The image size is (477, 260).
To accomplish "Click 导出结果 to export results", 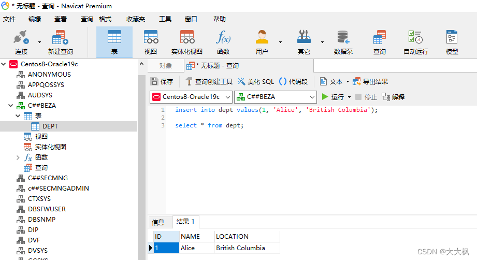I will [x=370, y=81].
